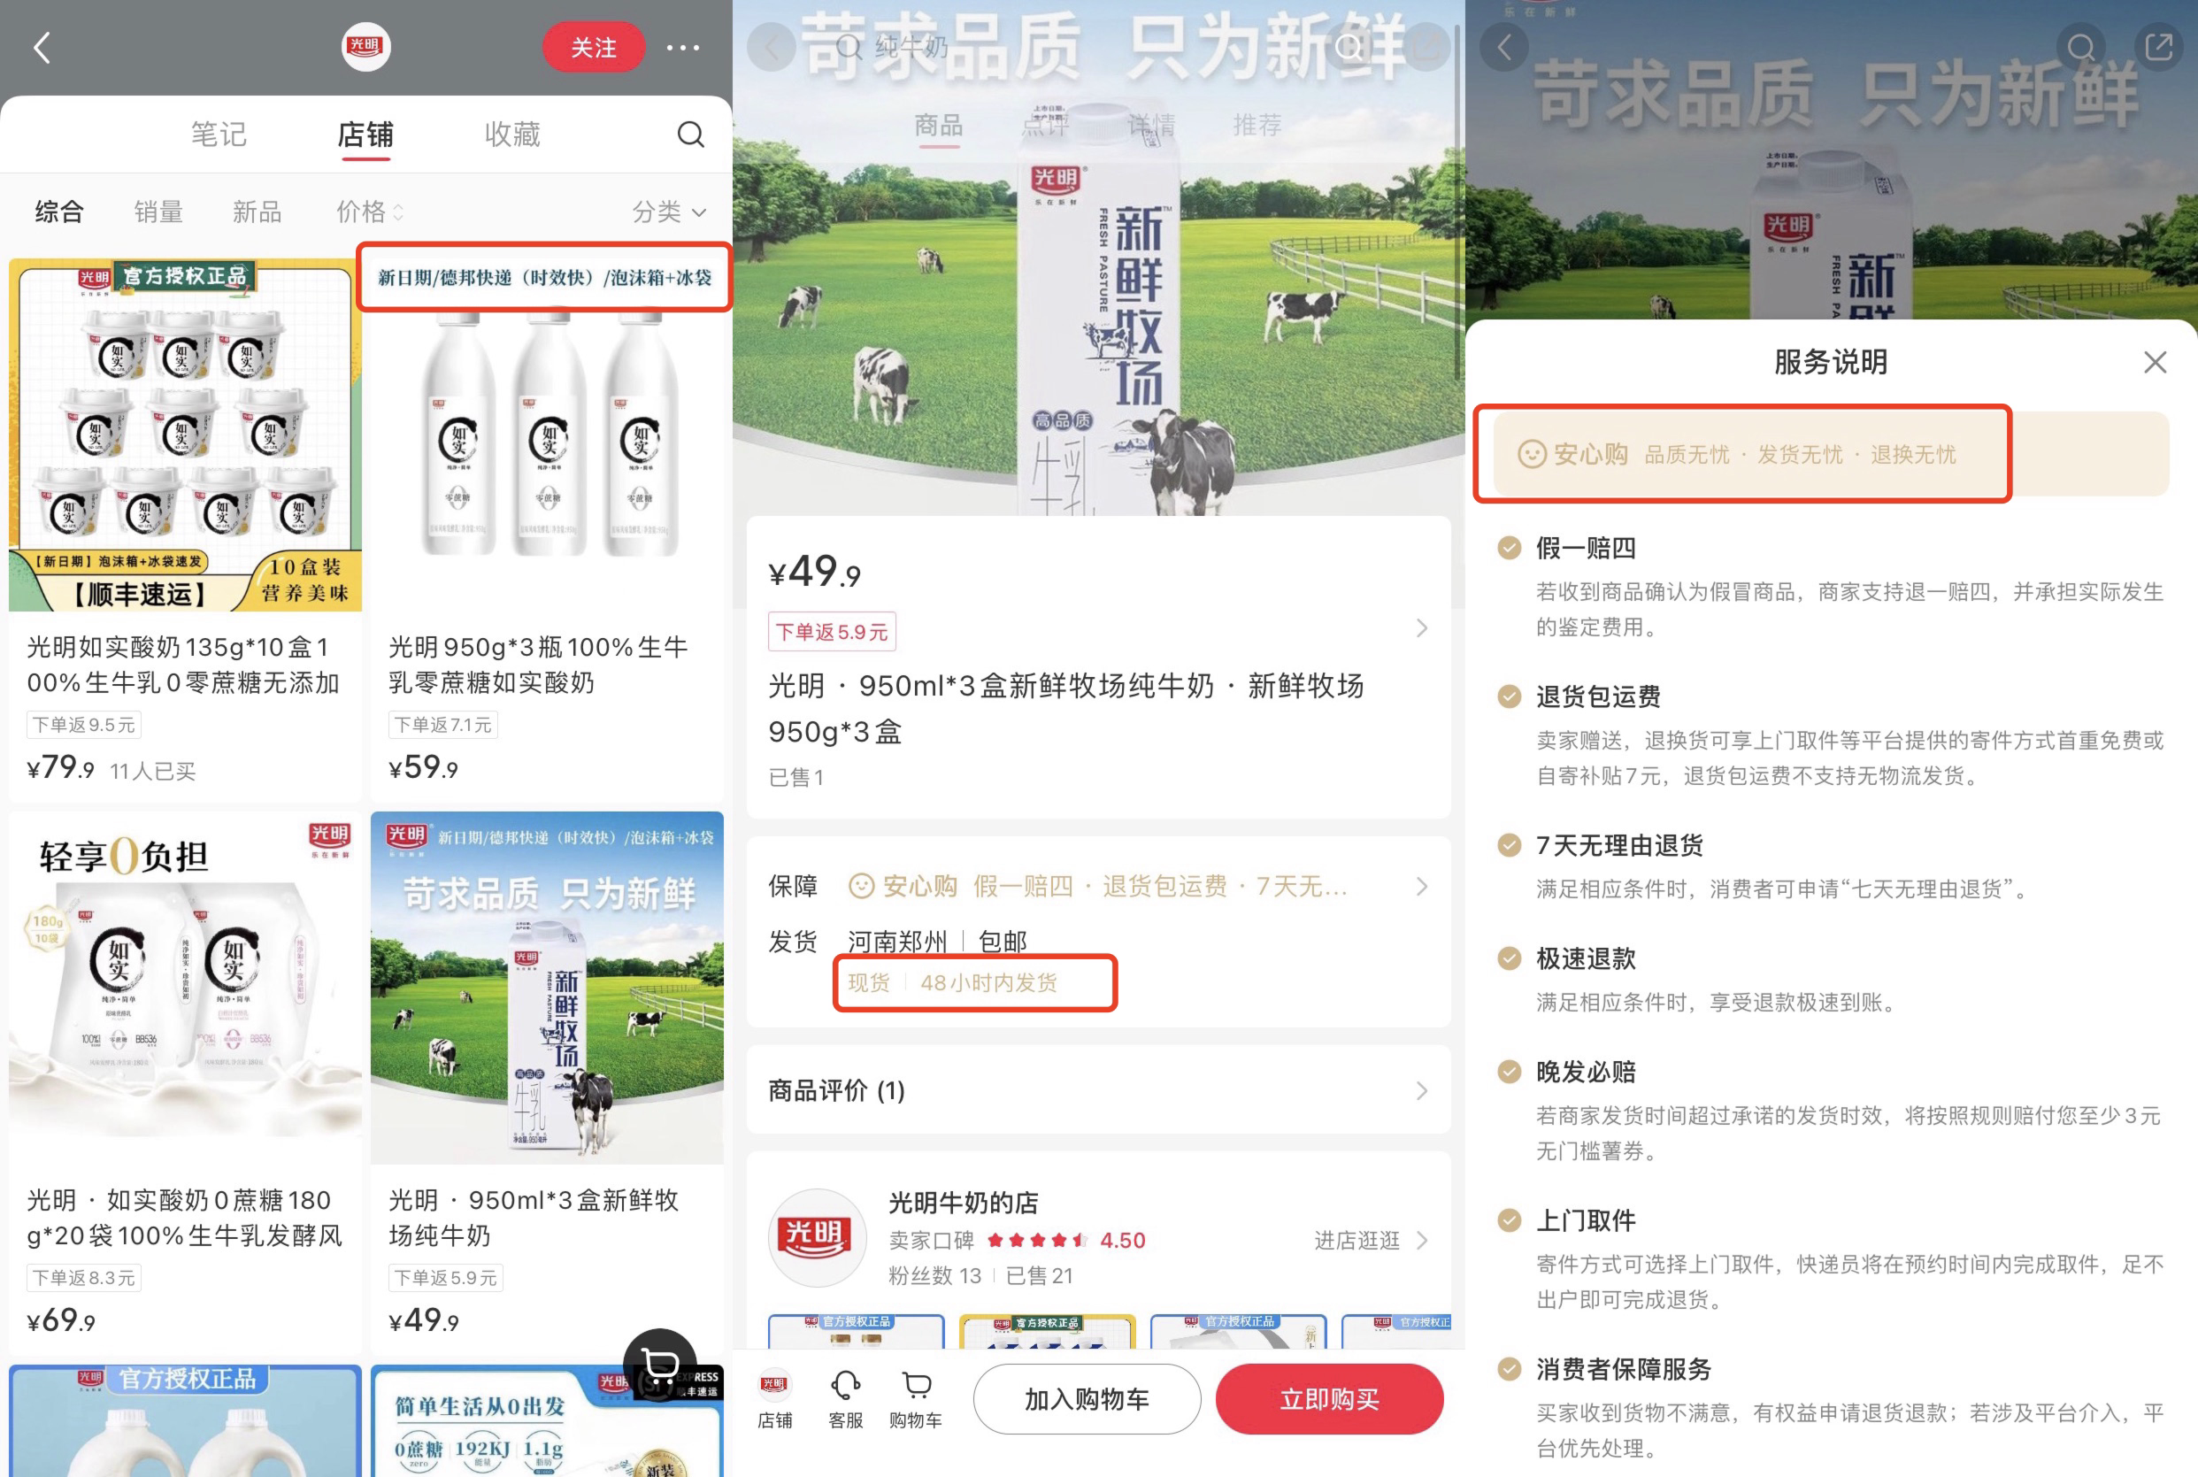The height and width of the screenshot is (1477, 2198).
Task: Toggle the 价格 price sort order
Action: click(369, 212)
